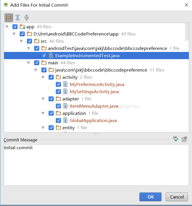Click the app module folder icon

[22, 27]
